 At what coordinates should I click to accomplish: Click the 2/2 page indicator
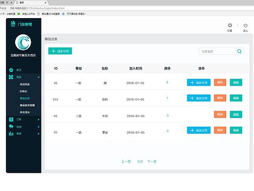click(x=140, y=162)
